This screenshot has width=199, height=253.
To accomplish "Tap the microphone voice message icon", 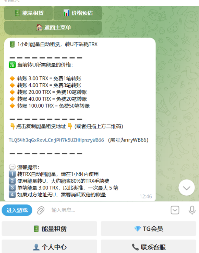I will 192,210.
